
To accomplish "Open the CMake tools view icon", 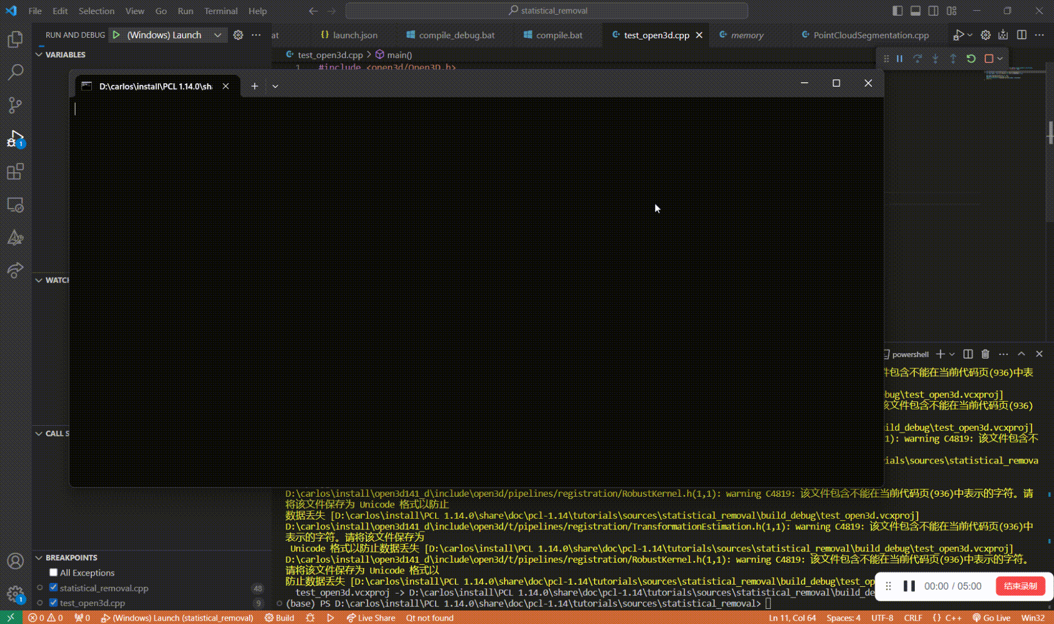I will (x=15, y=238).
